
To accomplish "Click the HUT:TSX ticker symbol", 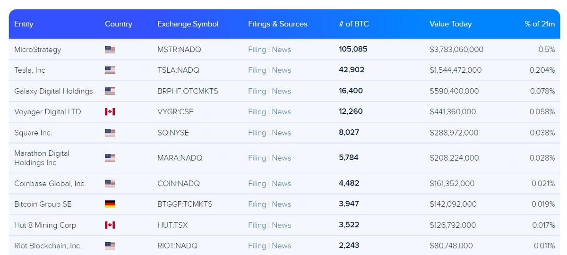I will [172, 225].
